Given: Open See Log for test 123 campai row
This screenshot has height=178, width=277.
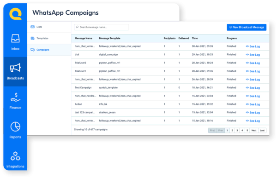Looking at the screenshot, I should click(253, 113).
